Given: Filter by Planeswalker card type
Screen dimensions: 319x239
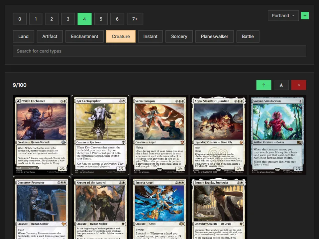Looking at the screenshot, I should [215, 37].
